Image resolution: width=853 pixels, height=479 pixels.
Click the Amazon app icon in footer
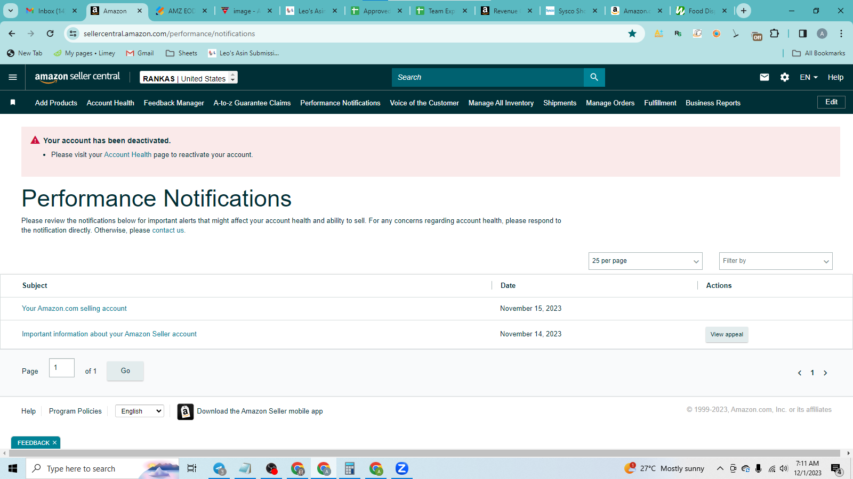(x=186, y=411)
